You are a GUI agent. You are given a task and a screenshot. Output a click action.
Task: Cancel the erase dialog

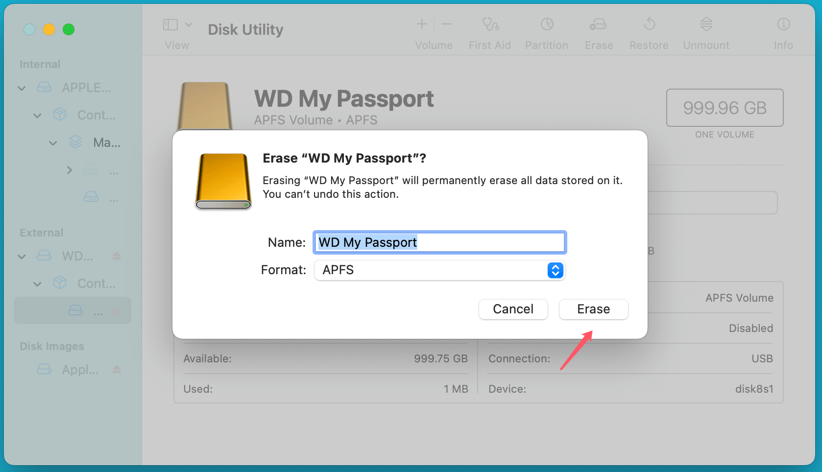pos(513,309)
